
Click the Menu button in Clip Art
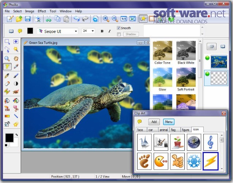point(169,122)
